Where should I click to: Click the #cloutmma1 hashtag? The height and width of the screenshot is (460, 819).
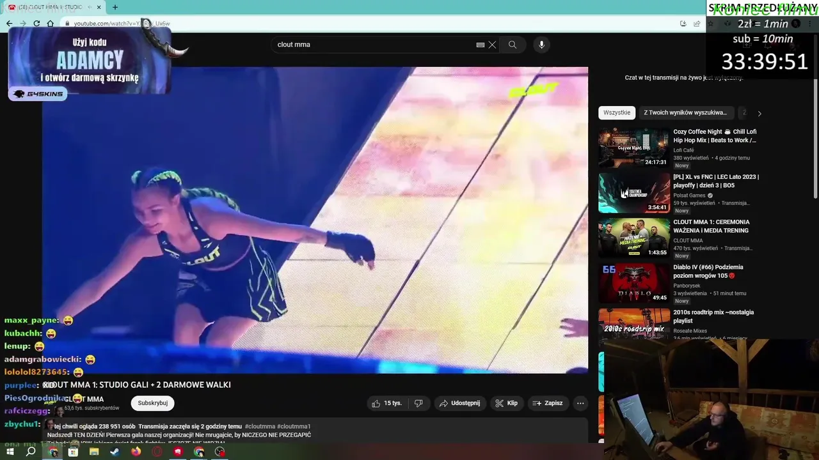tap(294, 426)
